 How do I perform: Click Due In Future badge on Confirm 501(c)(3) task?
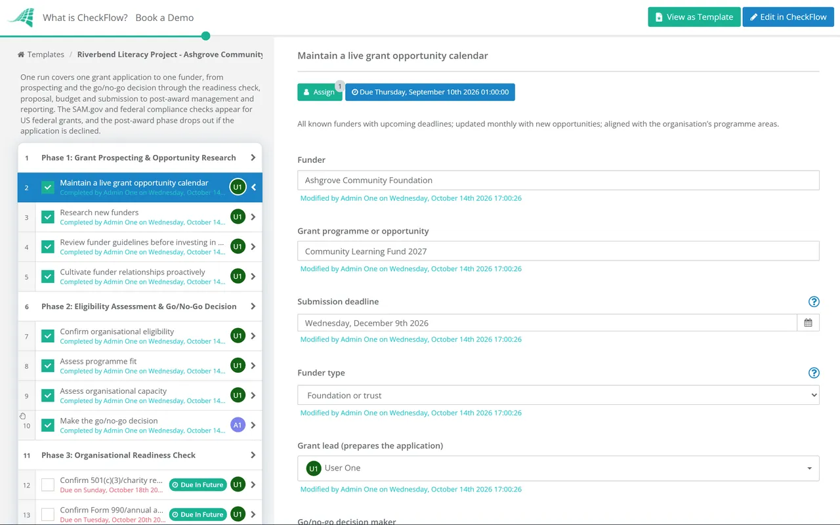(198, 485)
